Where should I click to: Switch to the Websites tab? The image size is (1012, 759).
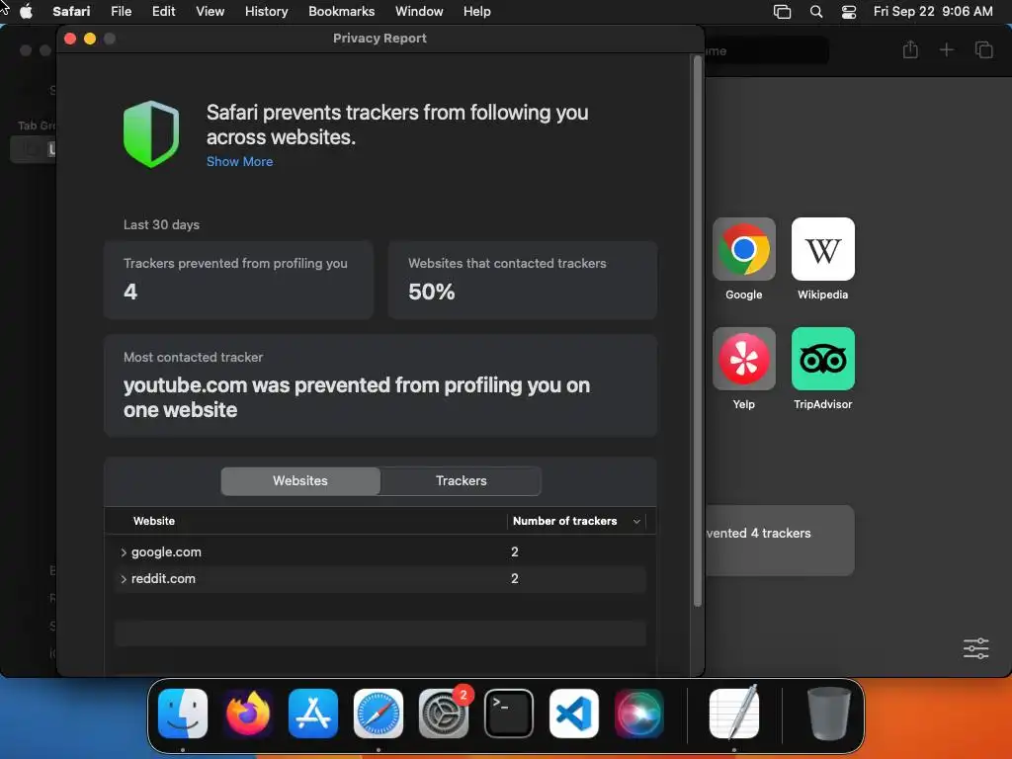point(300,481)
